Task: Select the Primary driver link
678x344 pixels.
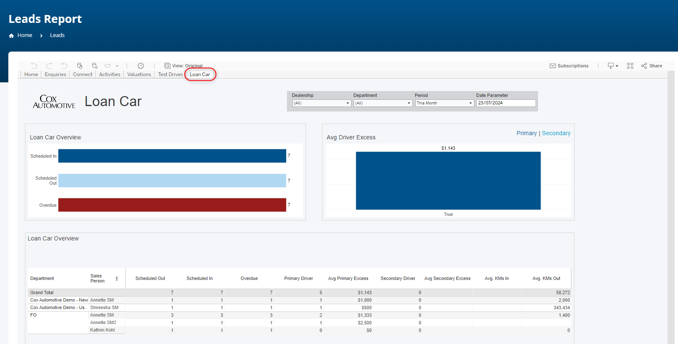Action: click(526, 133)
